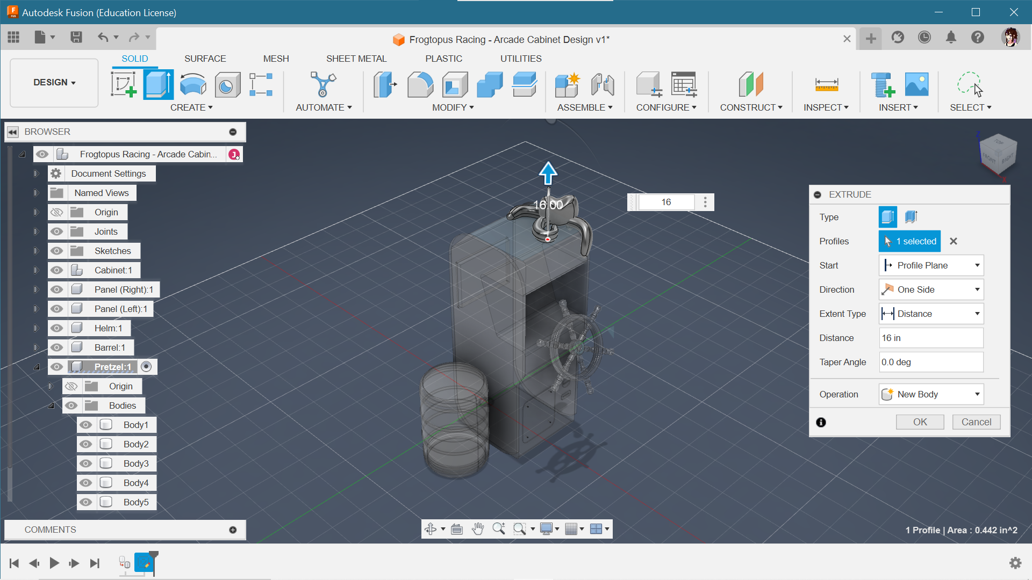Open the Start Profile Plane dropdown
This screenshot has width=1032, height=580.
coord(931,265)
